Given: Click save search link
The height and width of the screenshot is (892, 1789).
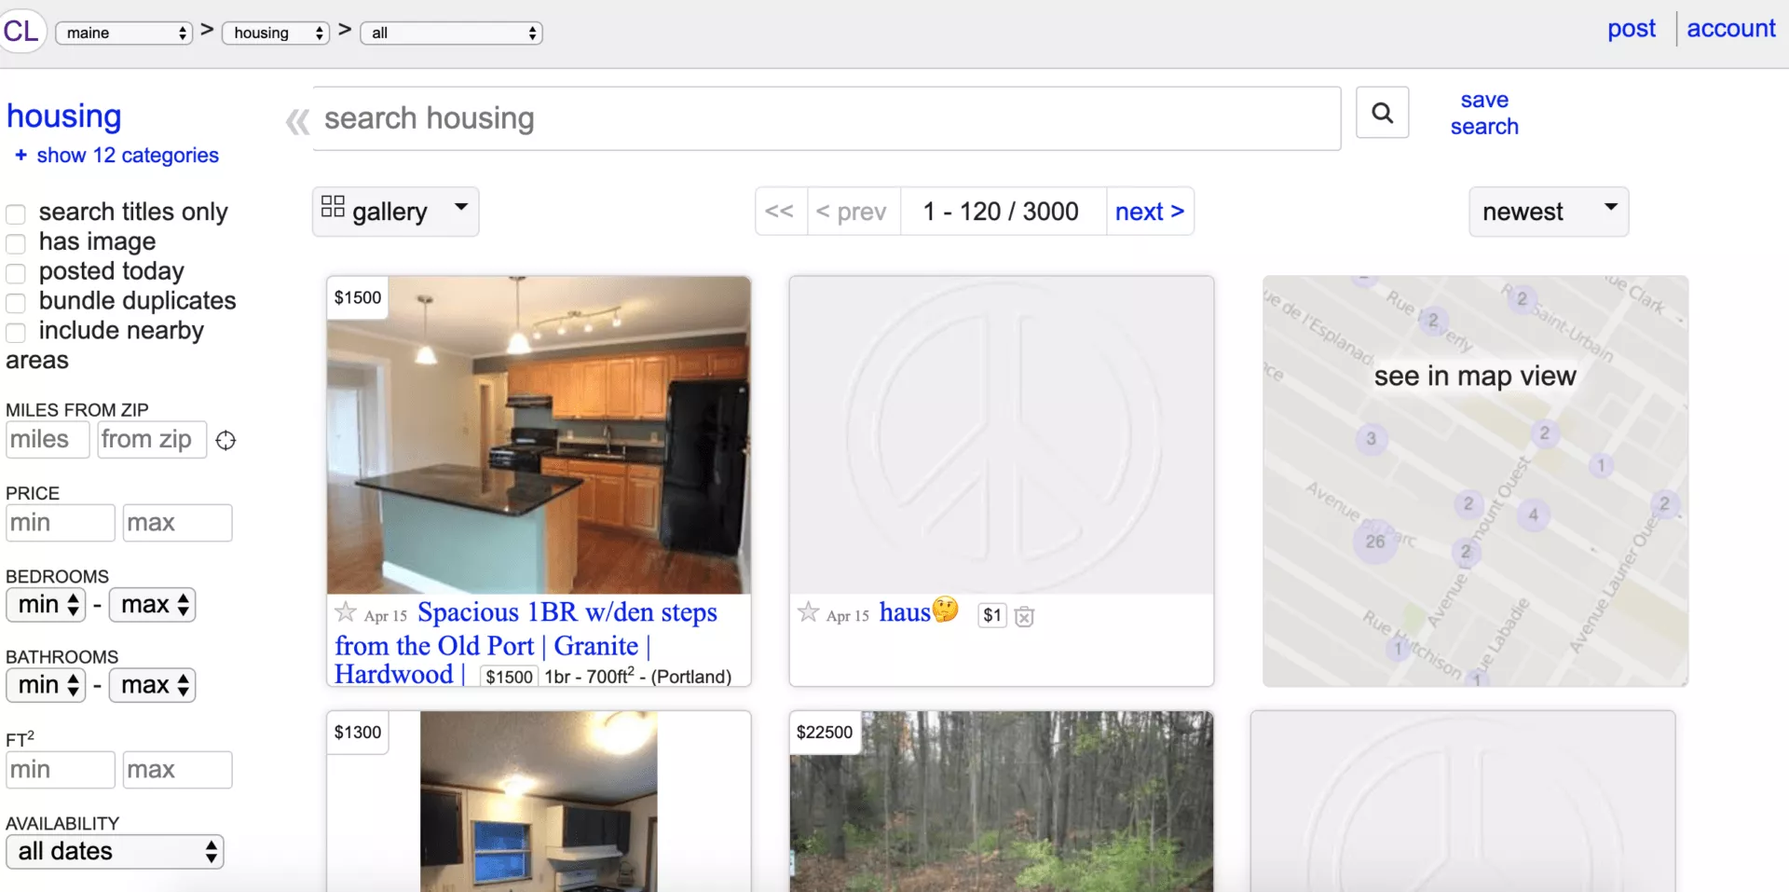Looking at the screenshot, I should [1484, 113].
